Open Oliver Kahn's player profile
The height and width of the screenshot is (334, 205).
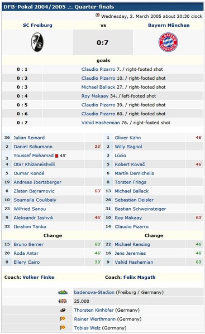tap(127, 138)
